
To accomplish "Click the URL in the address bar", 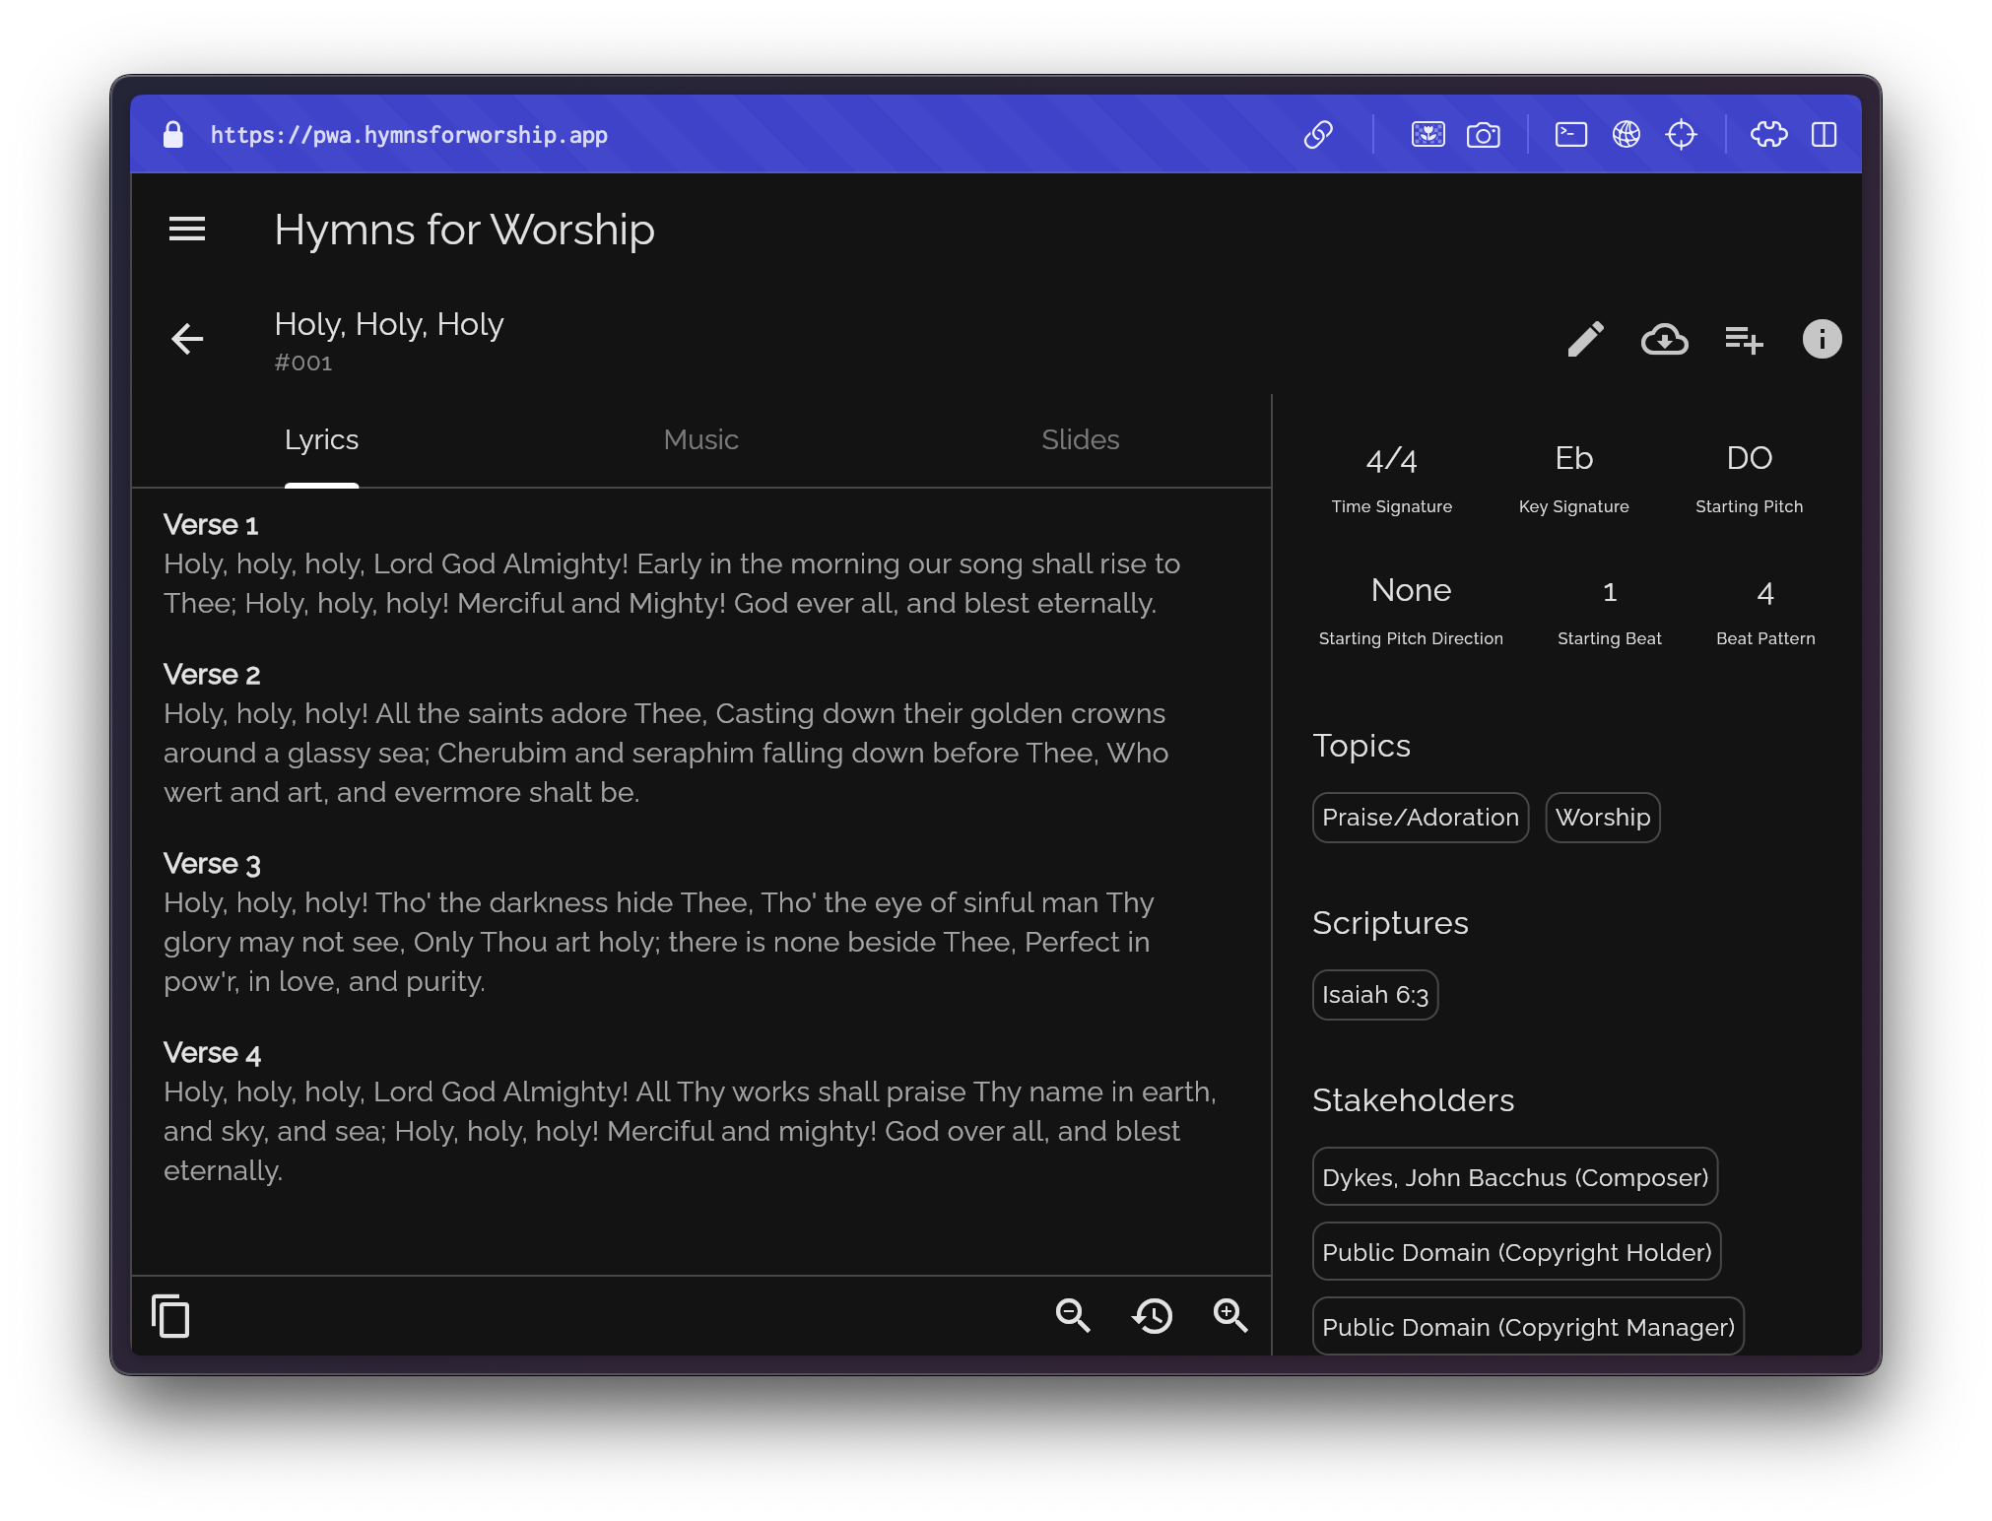I will point(409,135).
